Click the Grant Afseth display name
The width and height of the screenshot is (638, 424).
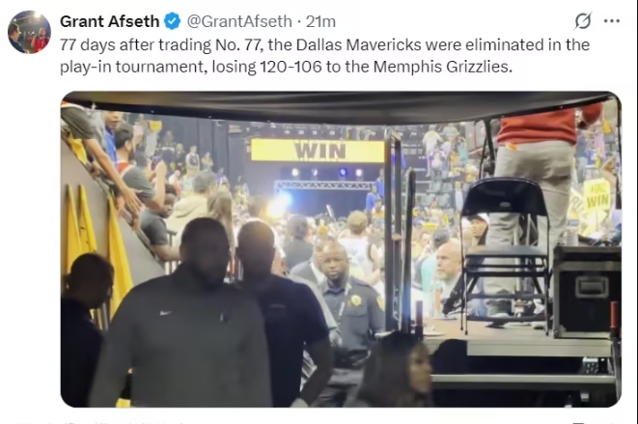tap(109, 21)
